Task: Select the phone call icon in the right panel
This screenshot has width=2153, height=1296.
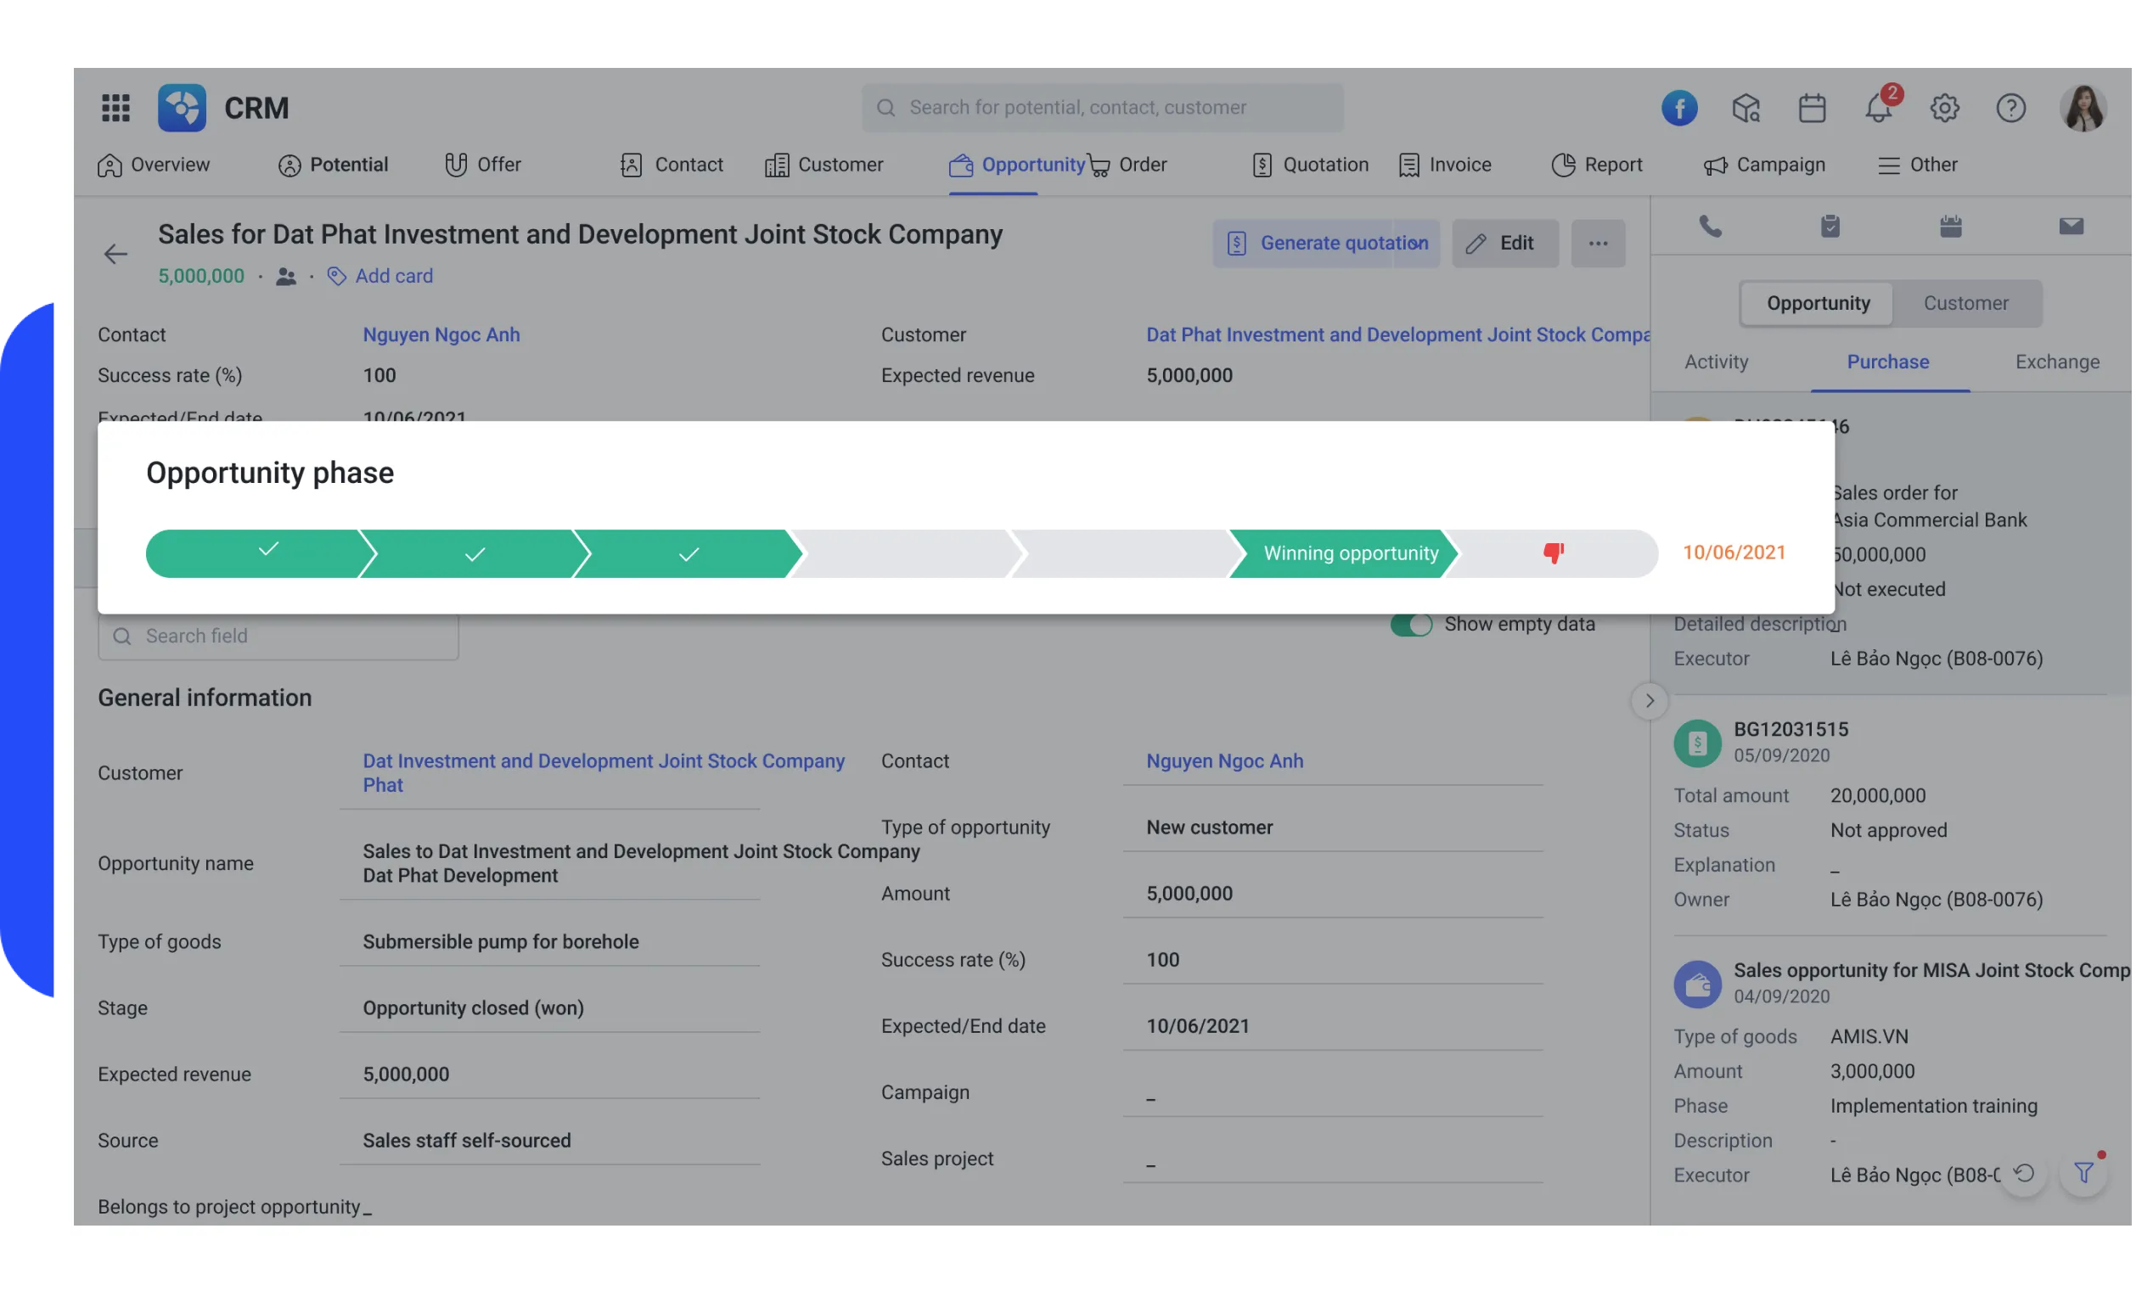Action: click(x=1710, y=227)
